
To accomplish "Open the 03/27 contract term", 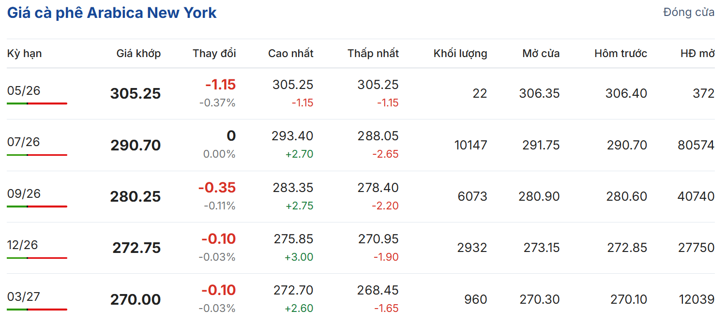I will coord(23,296).
